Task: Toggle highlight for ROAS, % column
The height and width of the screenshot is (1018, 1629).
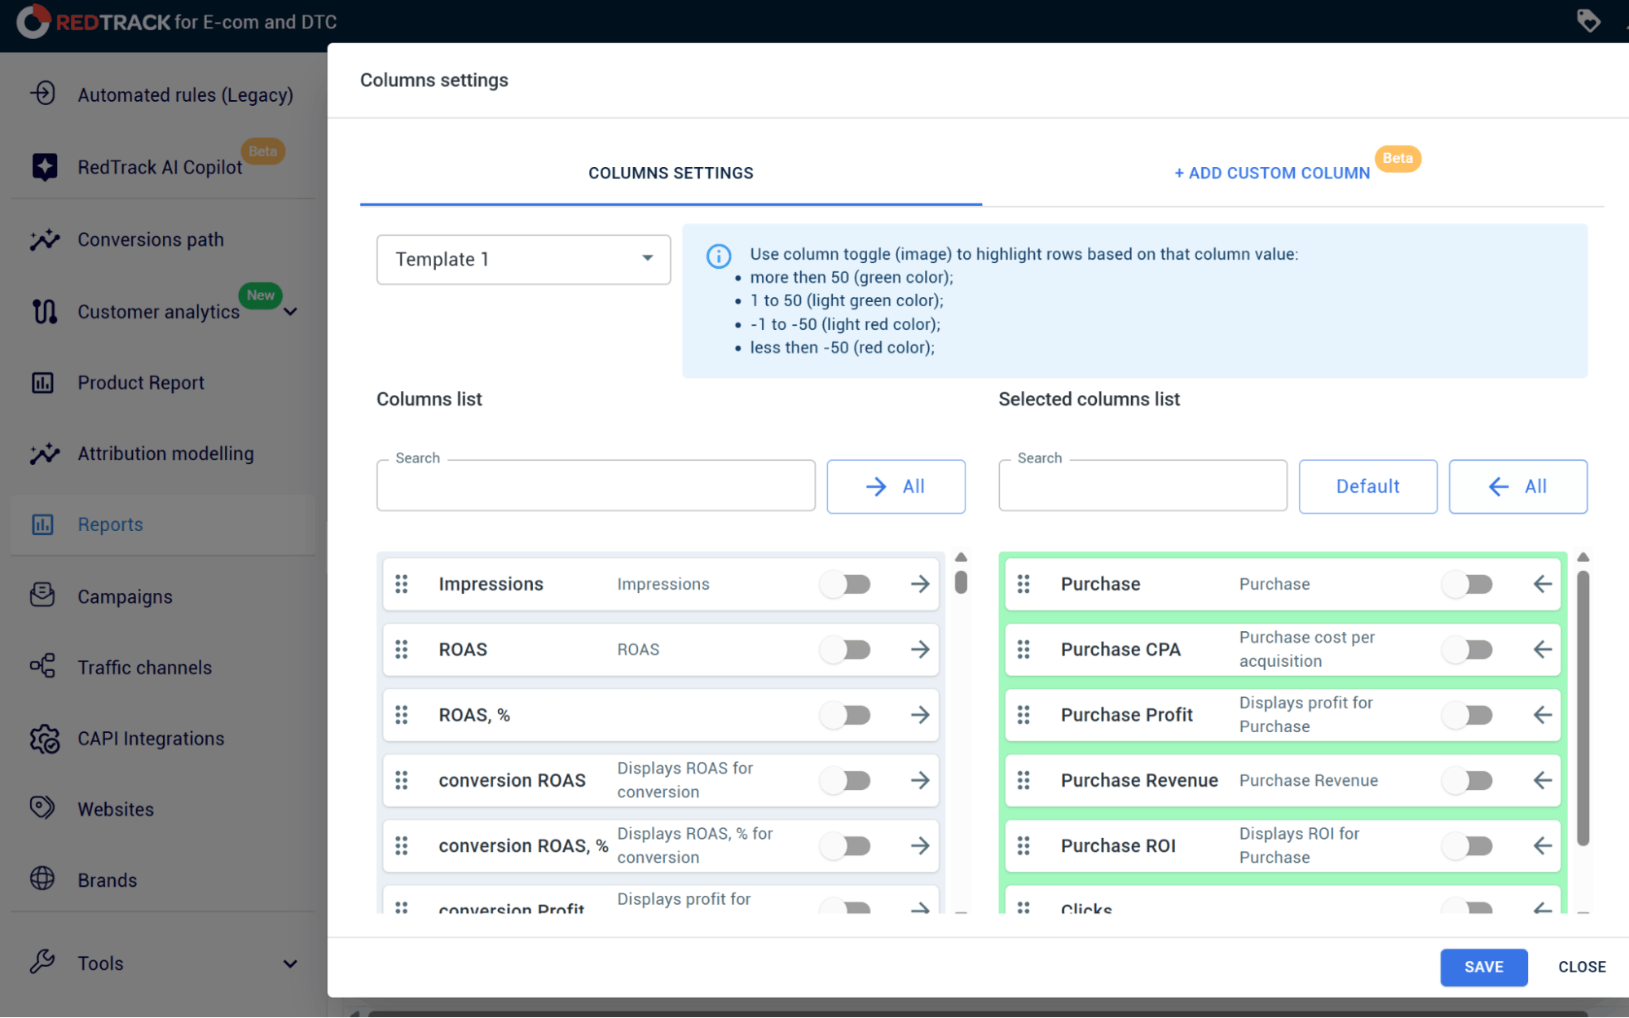Action: [x=846, y=715]
